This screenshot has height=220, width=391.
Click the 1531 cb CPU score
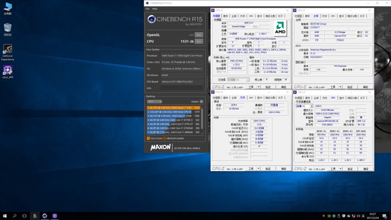coord(187,41)
